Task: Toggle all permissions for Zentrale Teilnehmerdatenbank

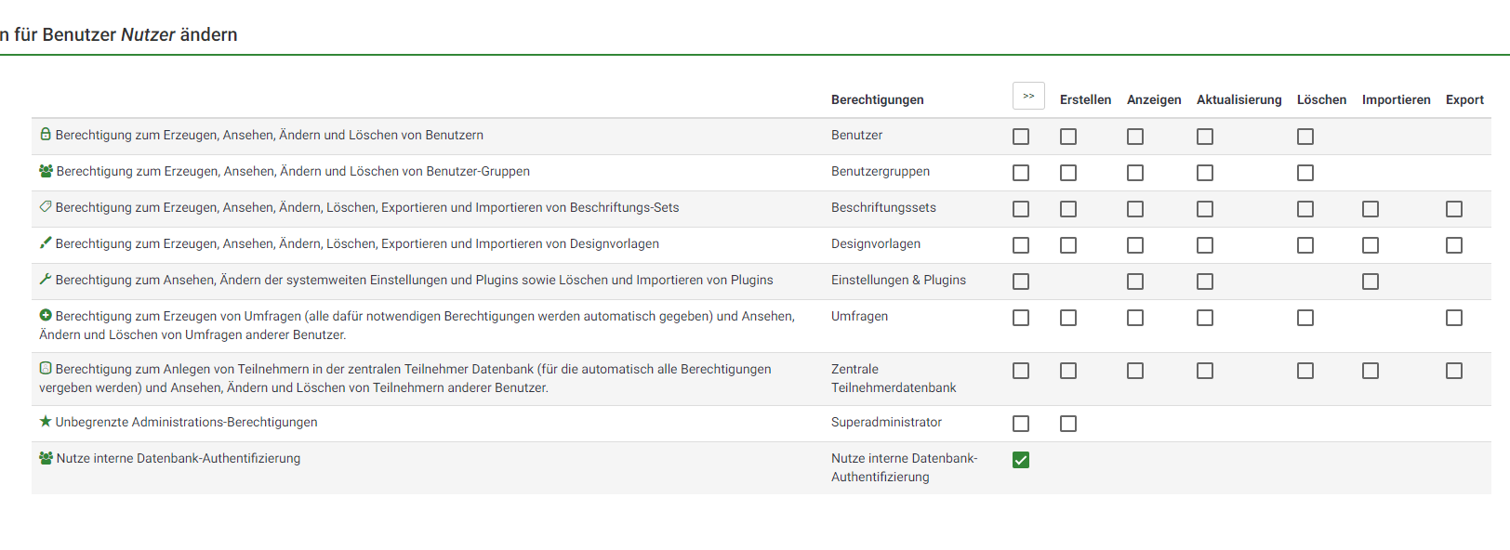Action: (x=1021, y=371)
